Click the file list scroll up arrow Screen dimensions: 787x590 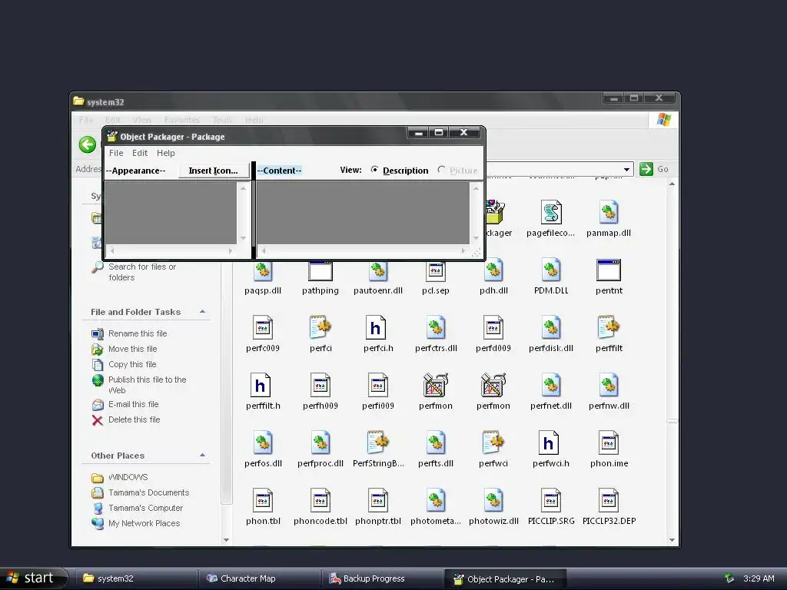[672, 184]
